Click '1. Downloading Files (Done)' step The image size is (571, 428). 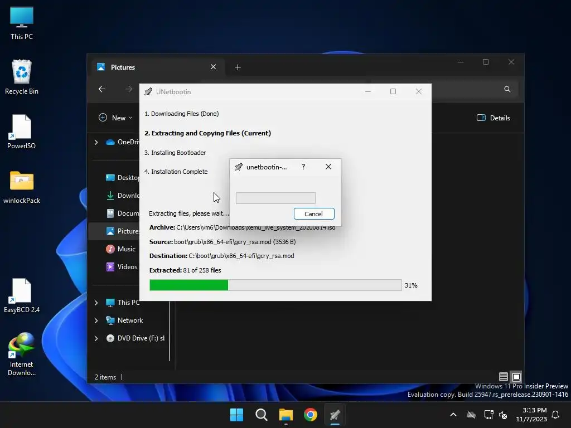[181, 114]
